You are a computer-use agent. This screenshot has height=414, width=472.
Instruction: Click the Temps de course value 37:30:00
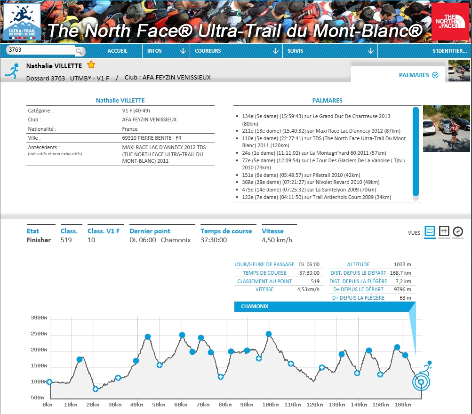pyautogui.click(x=214, y=240)
